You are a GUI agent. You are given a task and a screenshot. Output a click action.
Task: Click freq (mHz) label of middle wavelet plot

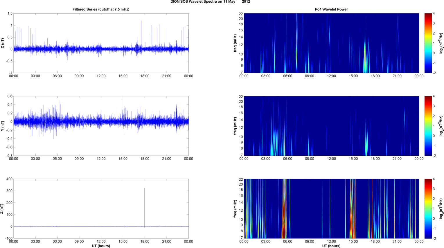tap(235, 126)
